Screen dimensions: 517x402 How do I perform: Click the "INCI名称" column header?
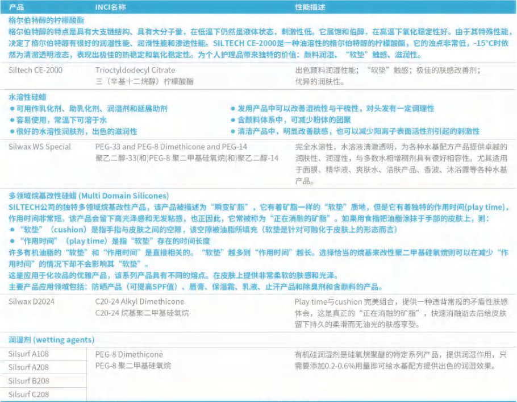tap(110, 7)
